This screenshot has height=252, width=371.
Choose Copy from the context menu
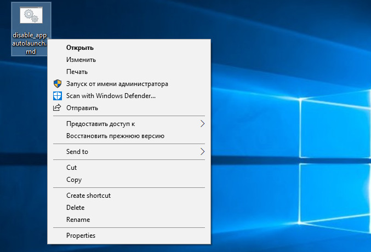(129, 180)
